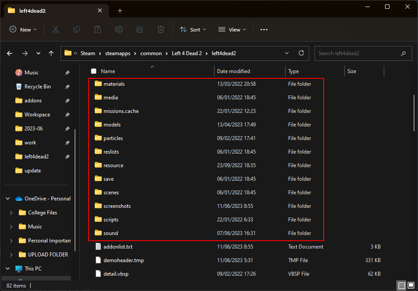418x291 pixels.
Task: Refresh the current folder view
Action: [301, 53]
